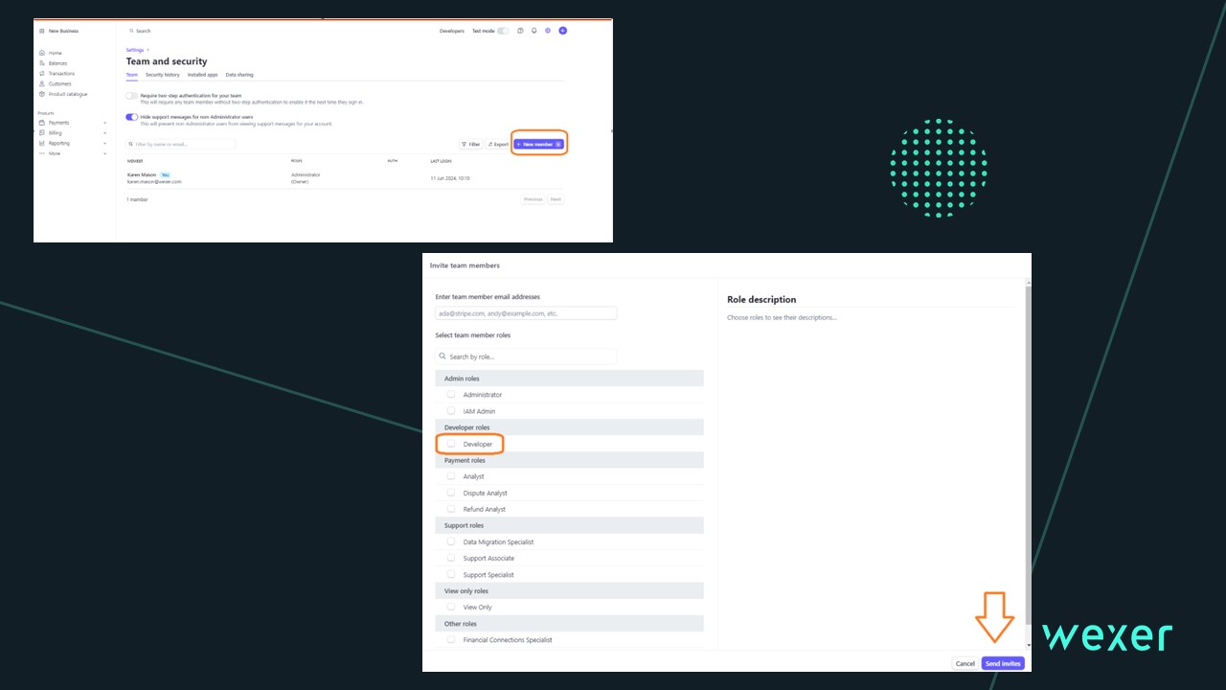Expand the Billing section in sidebar
This screenshot has height=690, width=1226.
click(56, 133)
